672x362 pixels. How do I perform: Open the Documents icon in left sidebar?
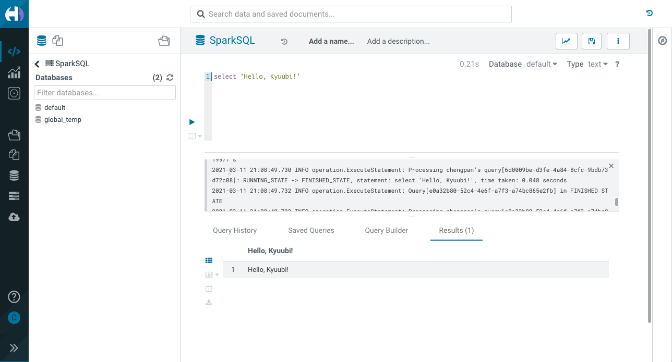coord(14,155)
